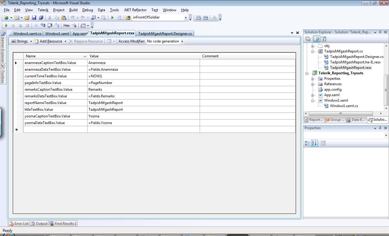This screenshot has width=389, height=236.
Task: Click the Name column header to sort
Action: [x=55, y=56]
